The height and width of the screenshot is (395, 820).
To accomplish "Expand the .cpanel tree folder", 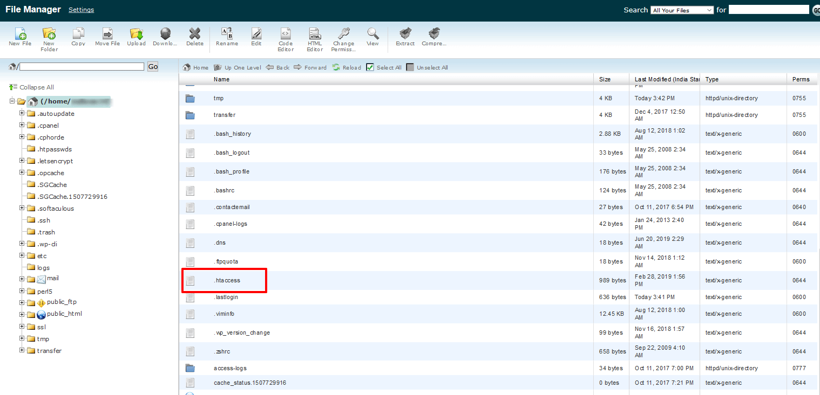I will pyautogui.click(x=22, y=125).
